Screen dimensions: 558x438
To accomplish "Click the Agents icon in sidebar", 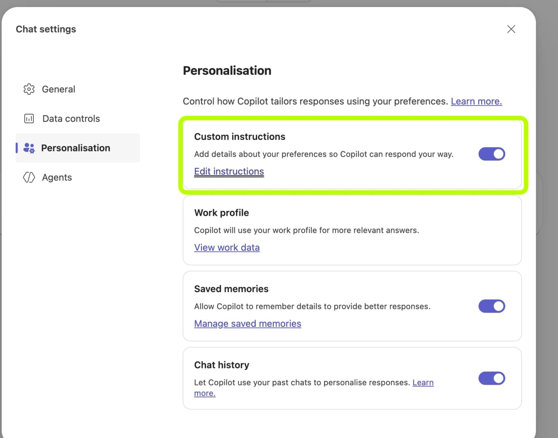I will [x=29, y=177].
